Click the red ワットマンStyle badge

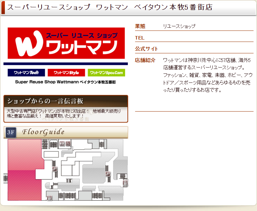[66, 73]
